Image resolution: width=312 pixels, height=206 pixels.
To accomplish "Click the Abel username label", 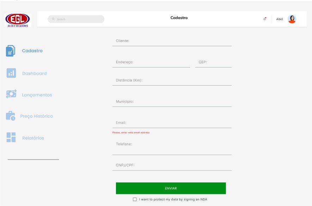I will pos(279,19).
